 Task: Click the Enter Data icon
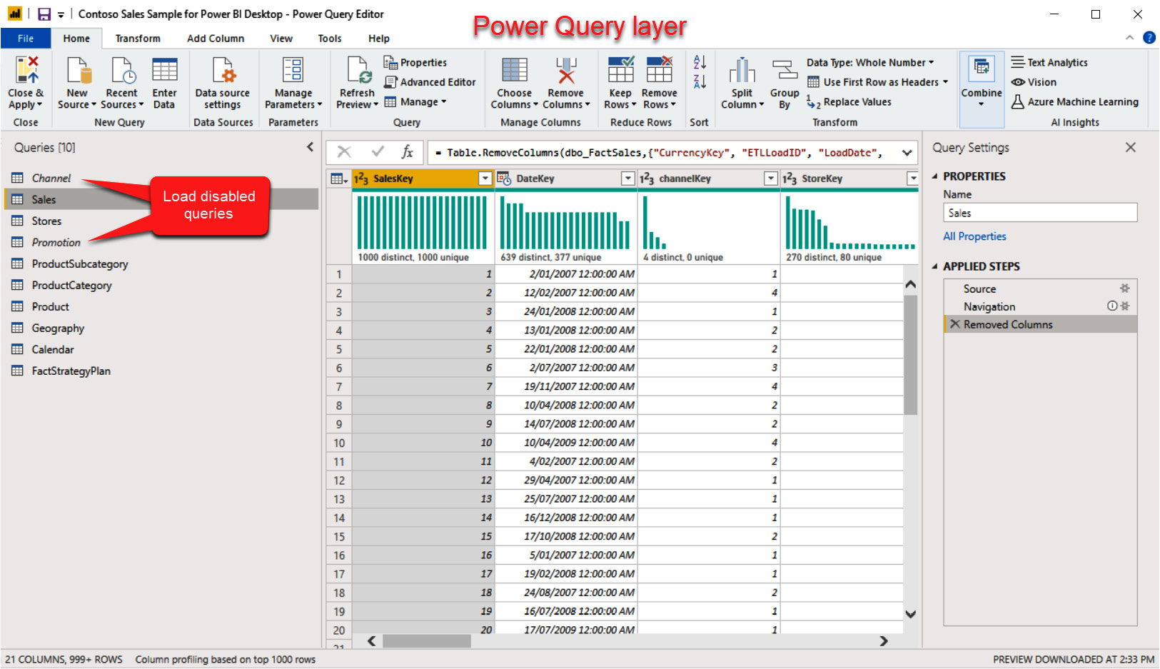164,70
